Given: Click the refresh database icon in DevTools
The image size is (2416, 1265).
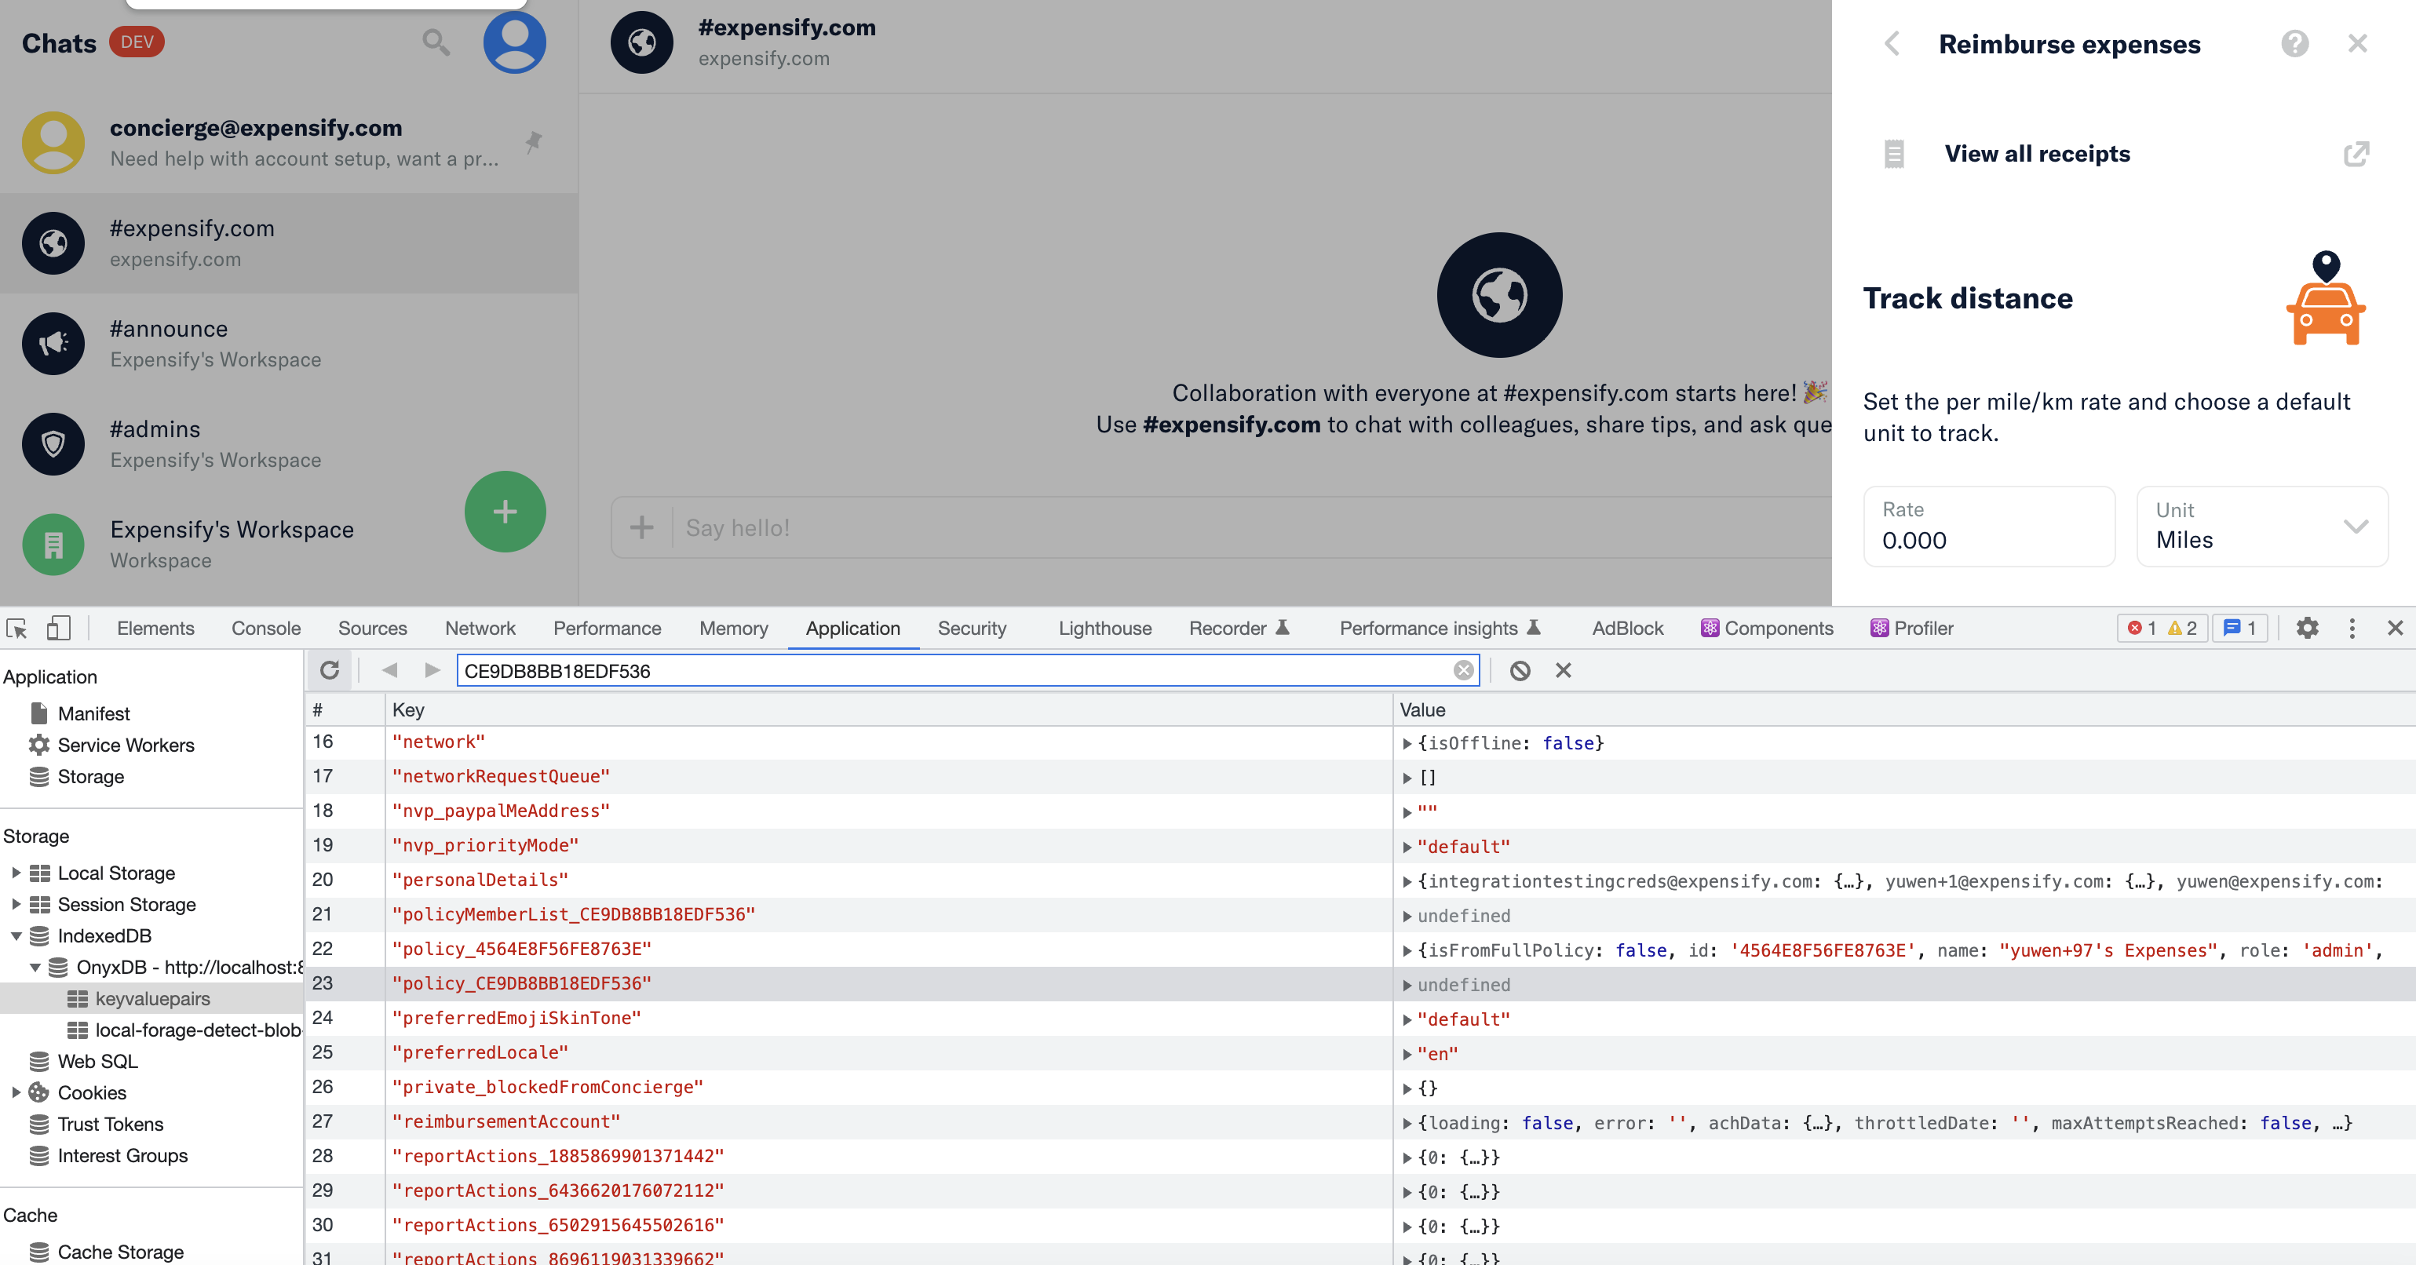Looking at the screenshot, I should click(329, 670).
